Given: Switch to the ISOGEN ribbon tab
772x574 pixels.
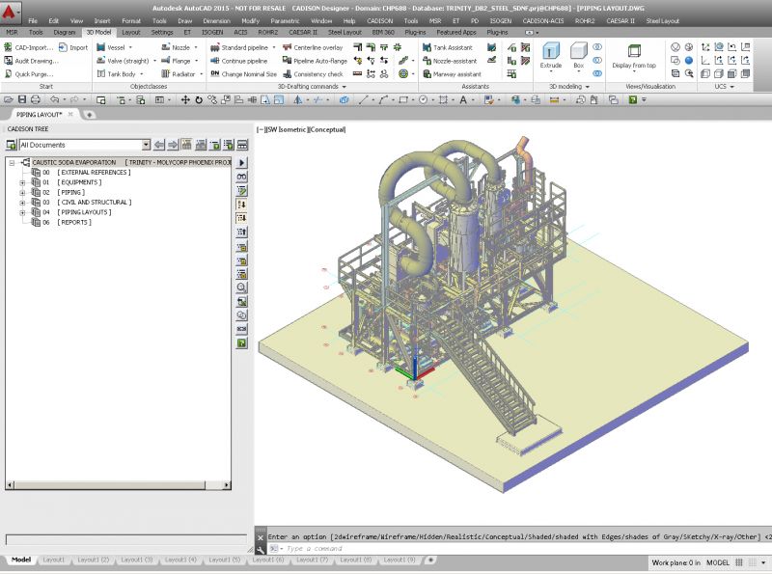Looking at the screenshot, I should point(212,33).
